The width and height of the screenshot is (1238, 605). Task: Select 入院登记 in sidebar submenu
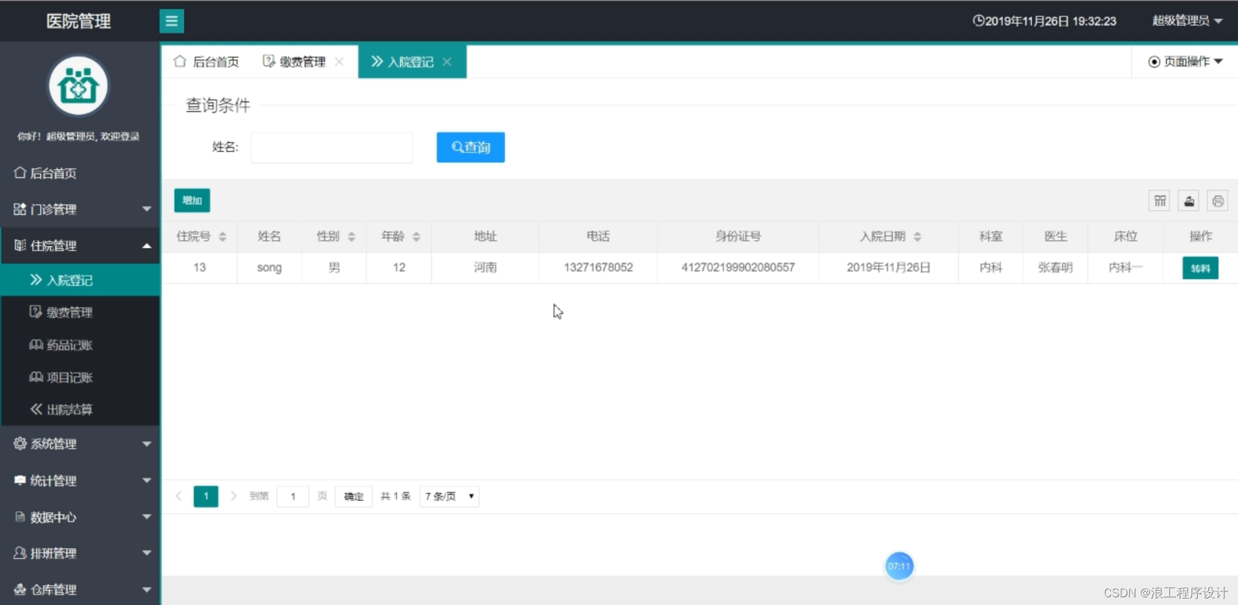pos(80,280)
